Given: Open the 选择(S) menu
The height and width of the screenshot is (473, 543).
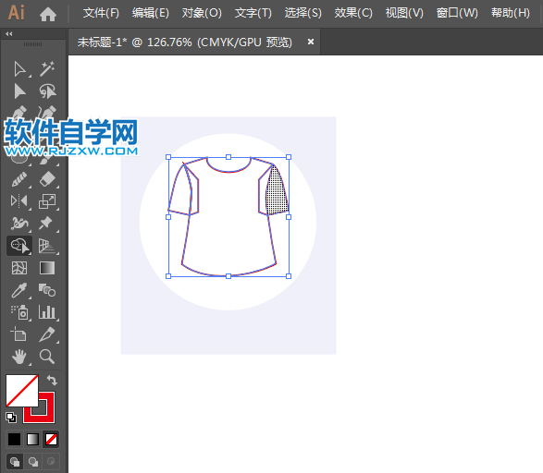Looking at the screenshot, I should point(303,13).
